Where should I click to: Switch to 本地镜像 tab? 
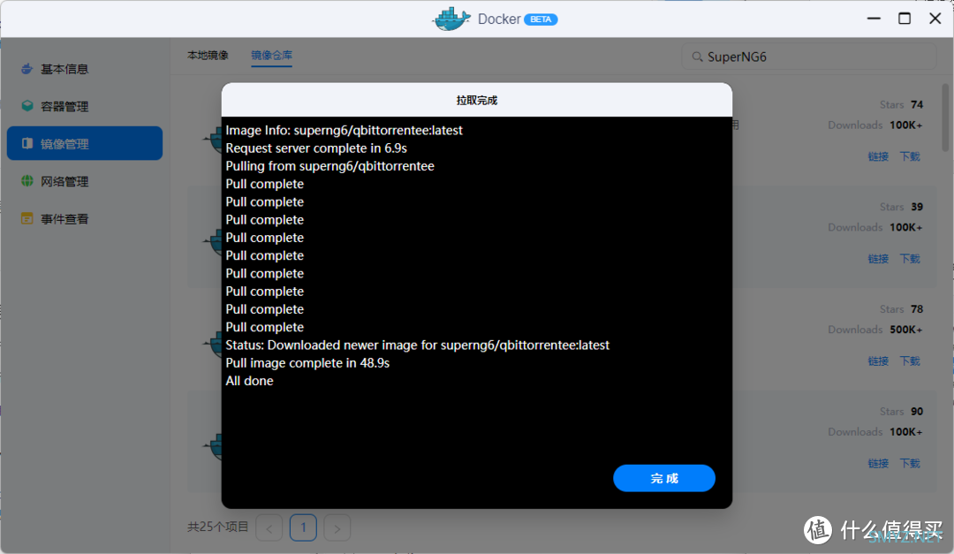208,56
